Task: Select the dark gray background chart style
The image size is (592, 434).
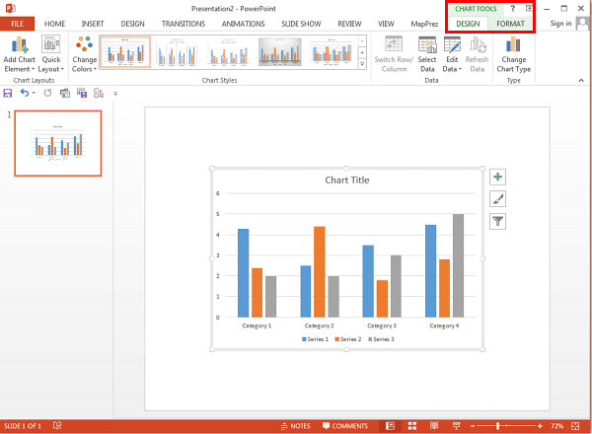Action: point(279,52)
